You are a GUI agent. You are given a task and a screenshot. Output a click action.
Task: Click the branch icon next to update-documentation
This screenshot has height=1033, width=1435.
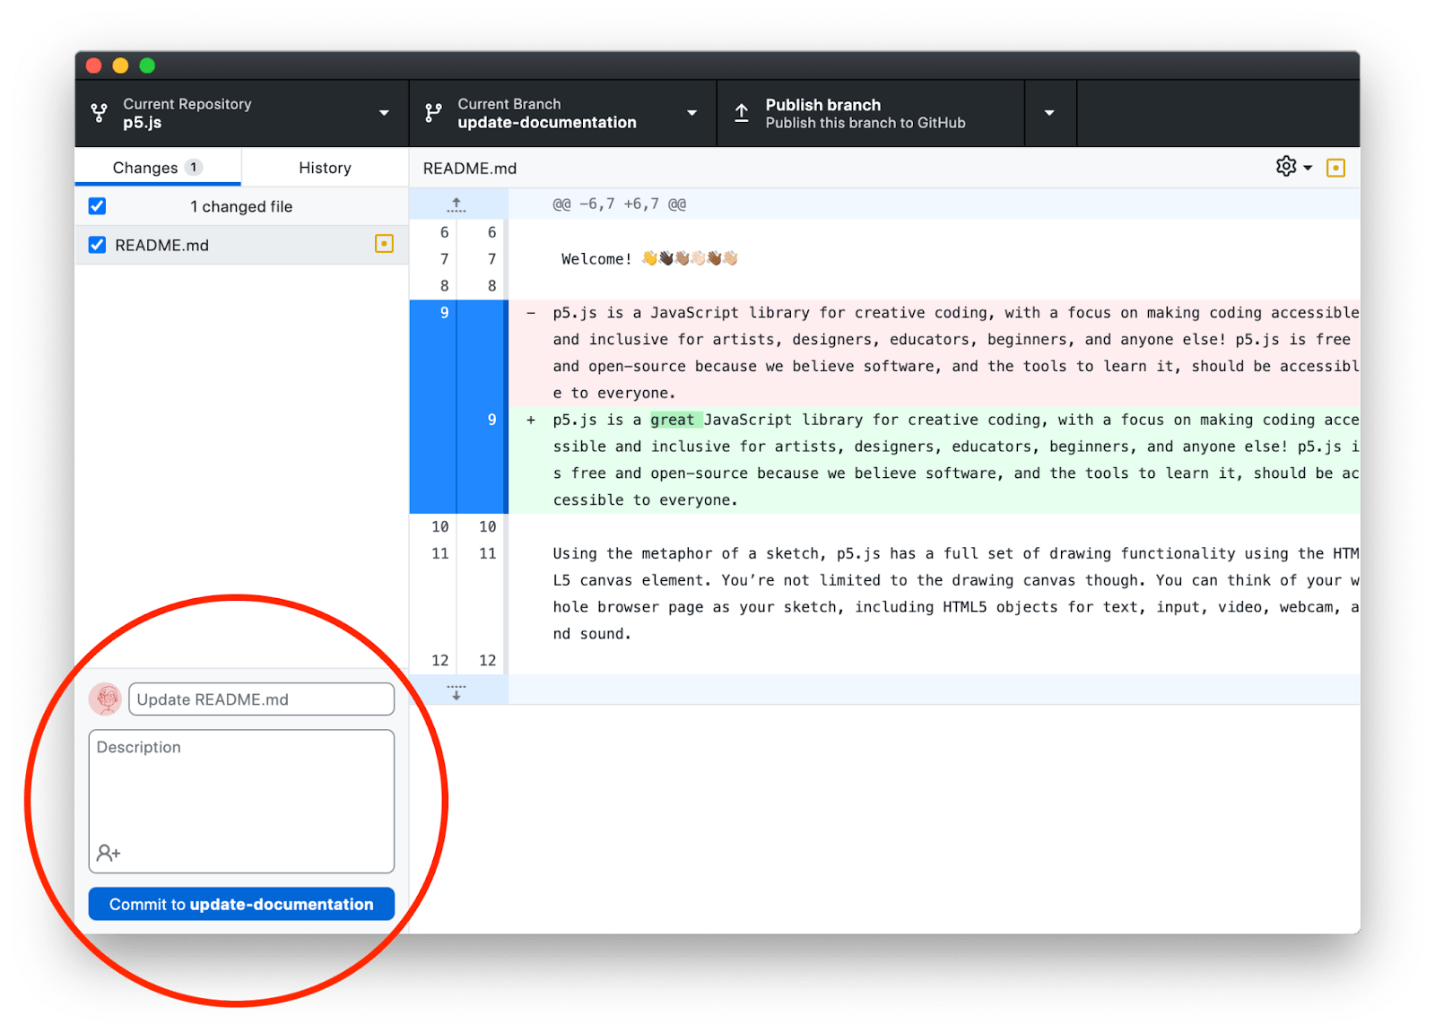coord(433,112)
